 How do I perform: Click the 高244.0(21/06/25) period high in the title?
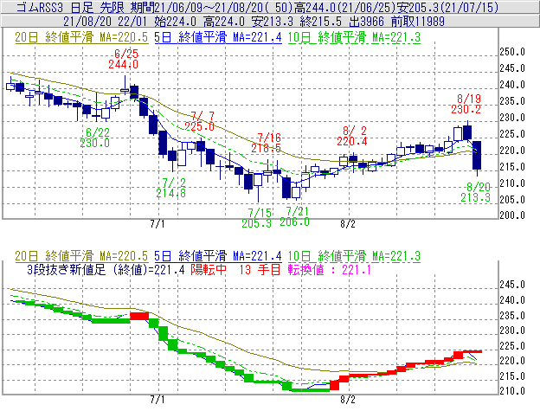(344, 7)
